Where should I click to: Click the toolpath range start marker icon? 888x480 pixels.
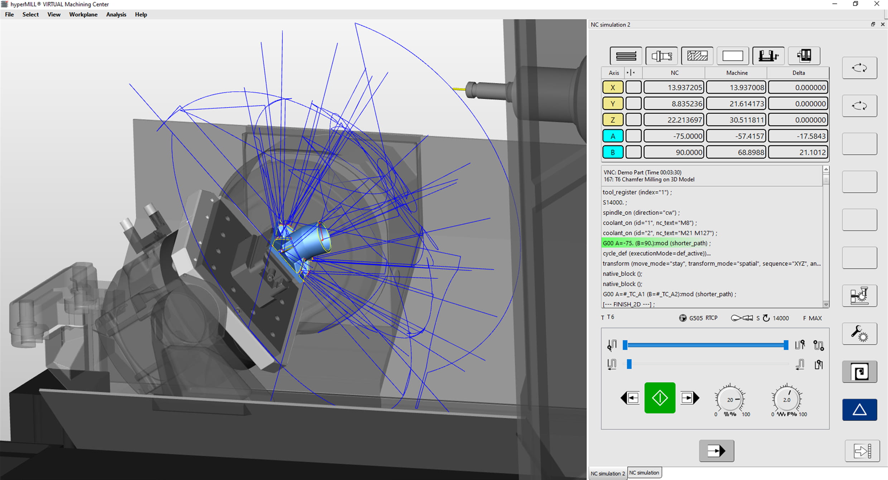point(612,345)
